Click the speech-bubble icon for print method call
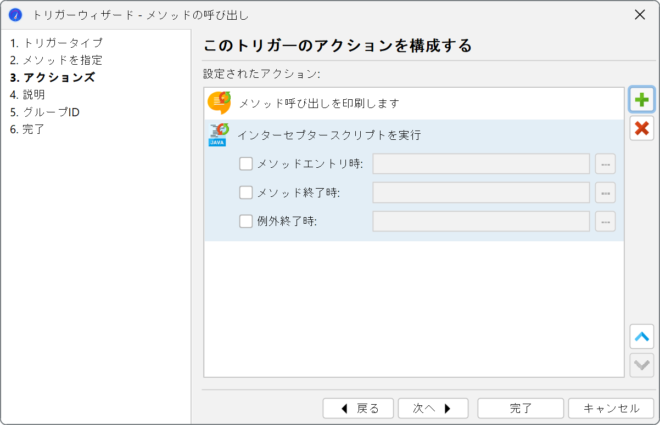This screenshot has height=425, width=660. coord(219,103)
